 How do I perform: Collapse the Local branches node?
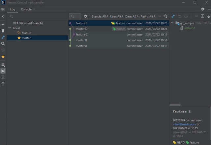pyautogui.click(x=10, y=28)
